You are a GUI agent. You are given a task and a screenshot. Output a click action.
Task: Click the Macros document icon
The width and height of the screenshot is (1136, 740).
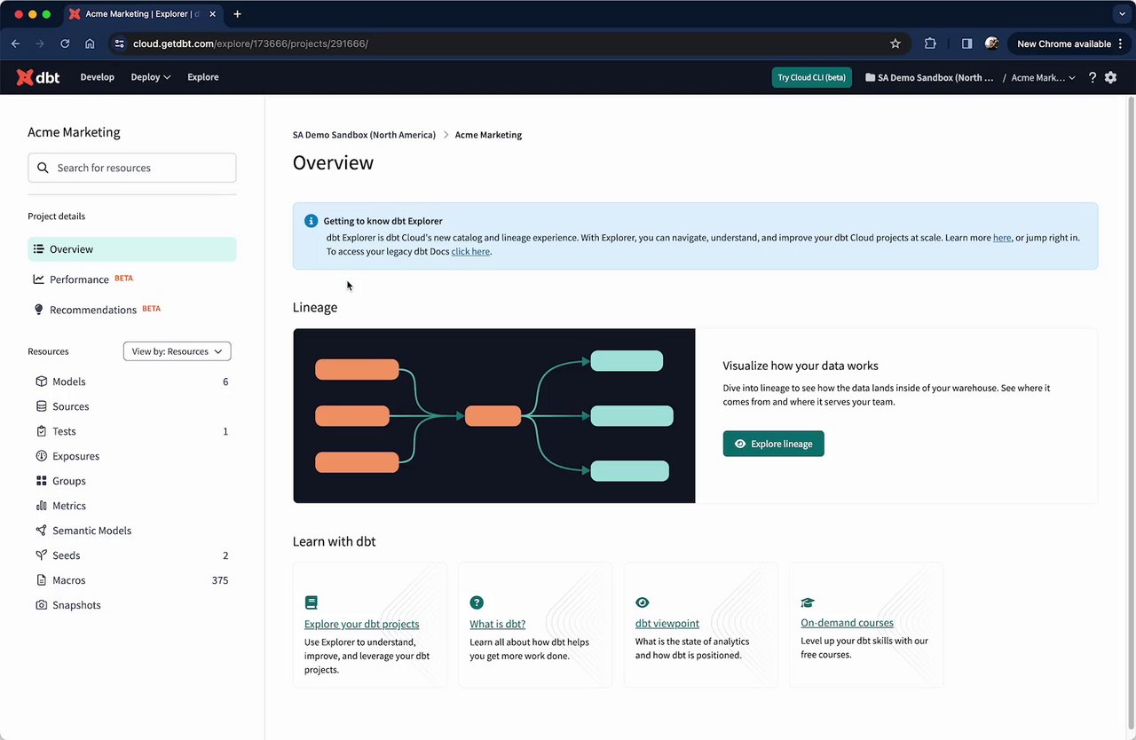[x=41, y=580]
